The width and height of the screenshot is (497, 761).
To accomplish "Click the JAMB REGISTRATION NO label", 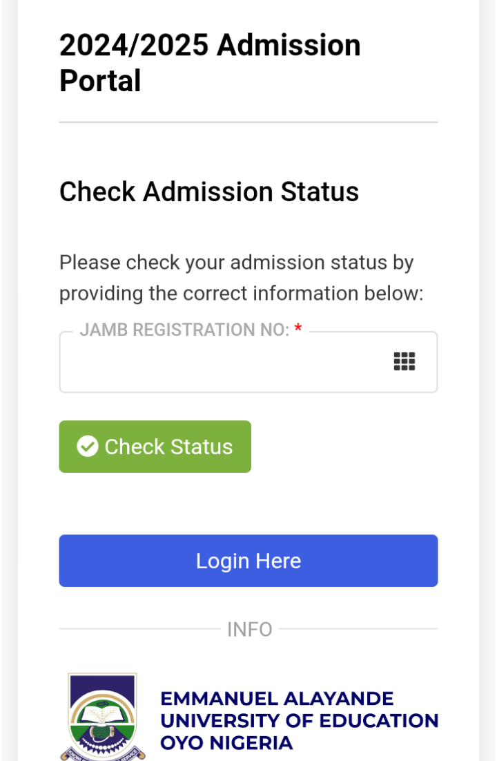I will 184,330.
